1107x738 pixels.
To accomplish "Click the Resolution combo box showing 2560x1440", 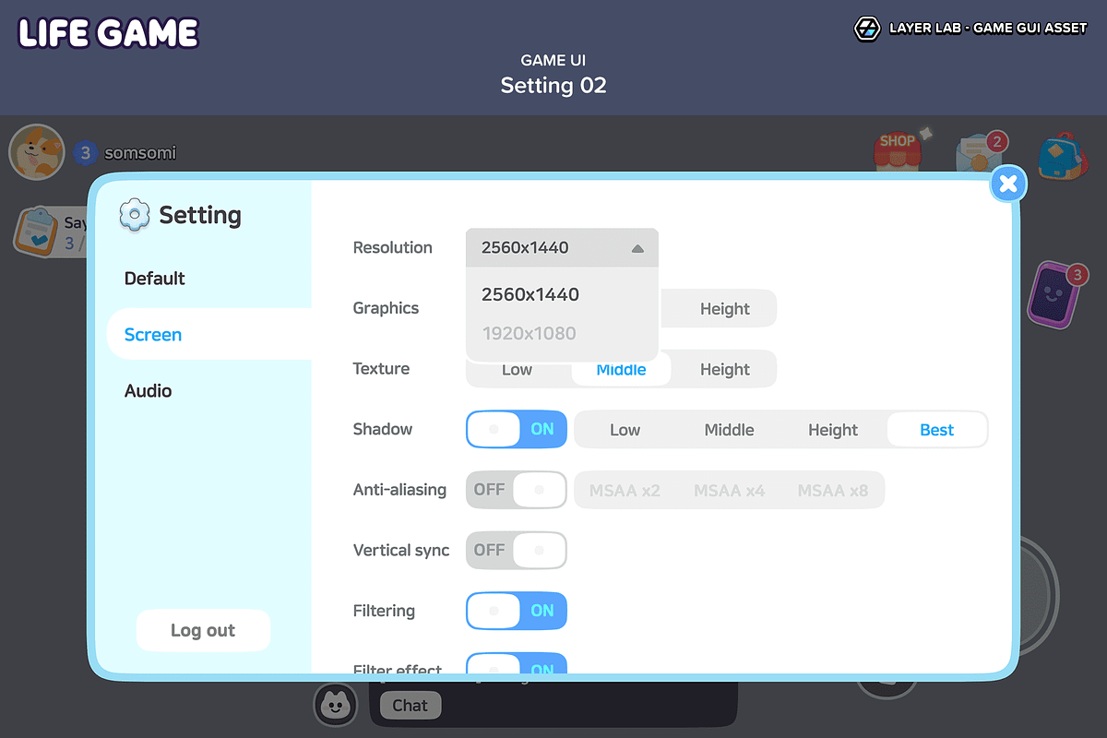I will tap(562, 247).
